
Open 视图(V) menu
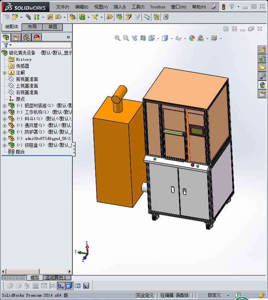pos(101,7)
